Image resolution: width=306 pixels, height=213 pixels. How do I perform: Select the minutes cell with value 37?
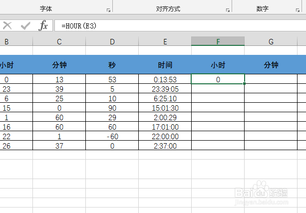pos(59,146)
